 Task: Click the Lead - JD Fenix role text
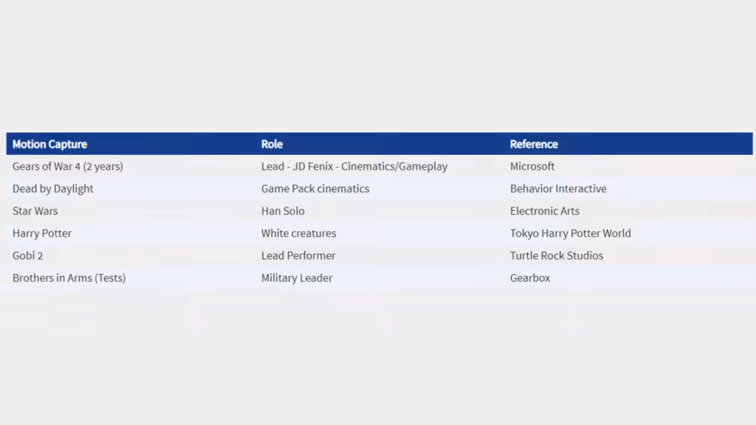[354, 167]
